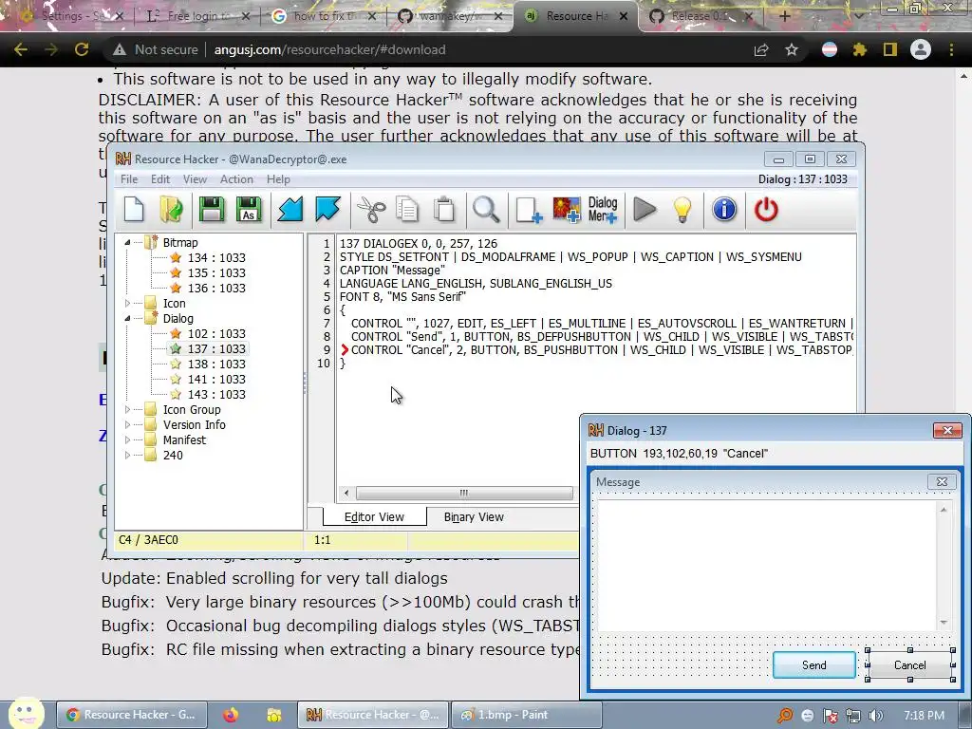Open the Edit menu
The width and height of the screenshot is (972, 729).
[159, 179]
